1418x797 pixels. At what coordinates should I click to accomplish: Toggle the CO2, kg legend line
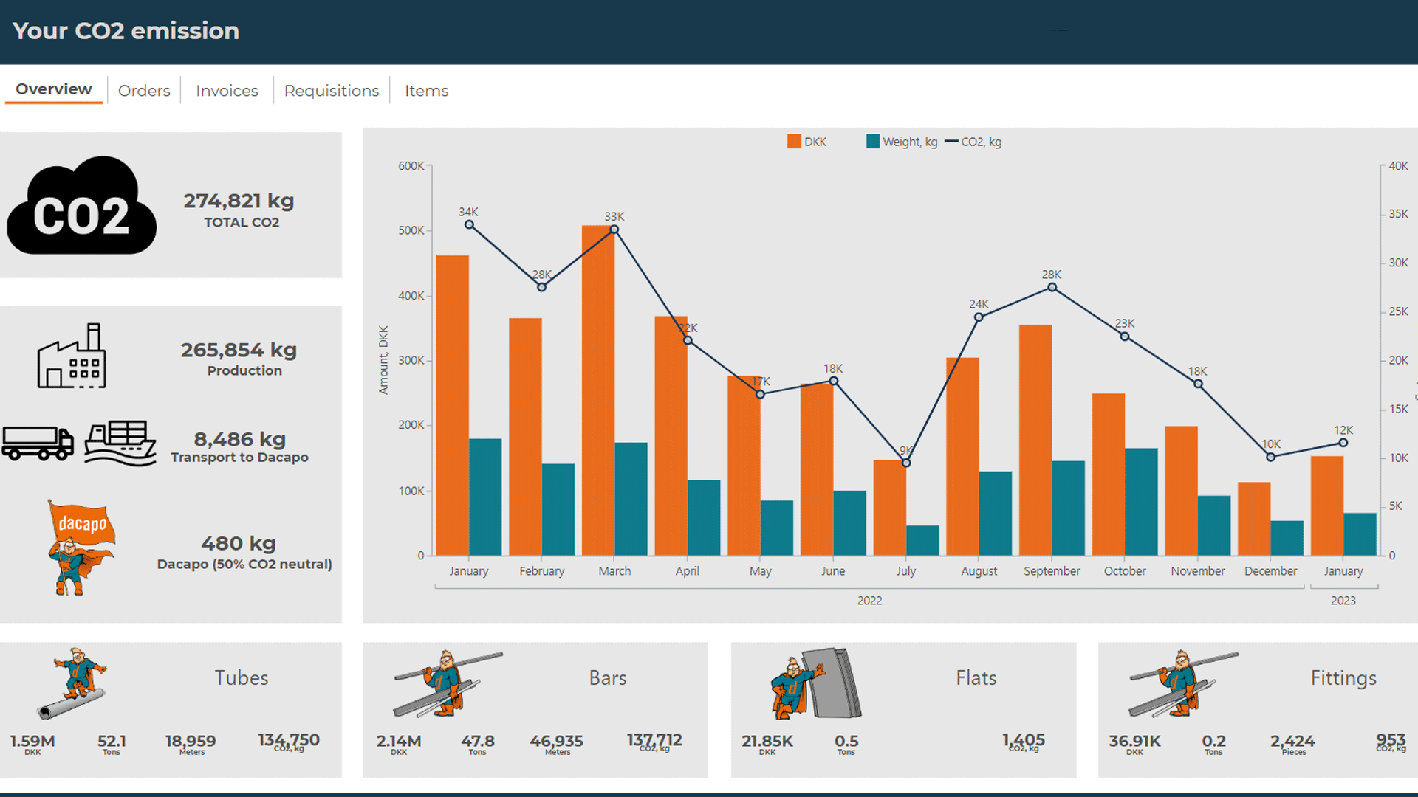951,142
